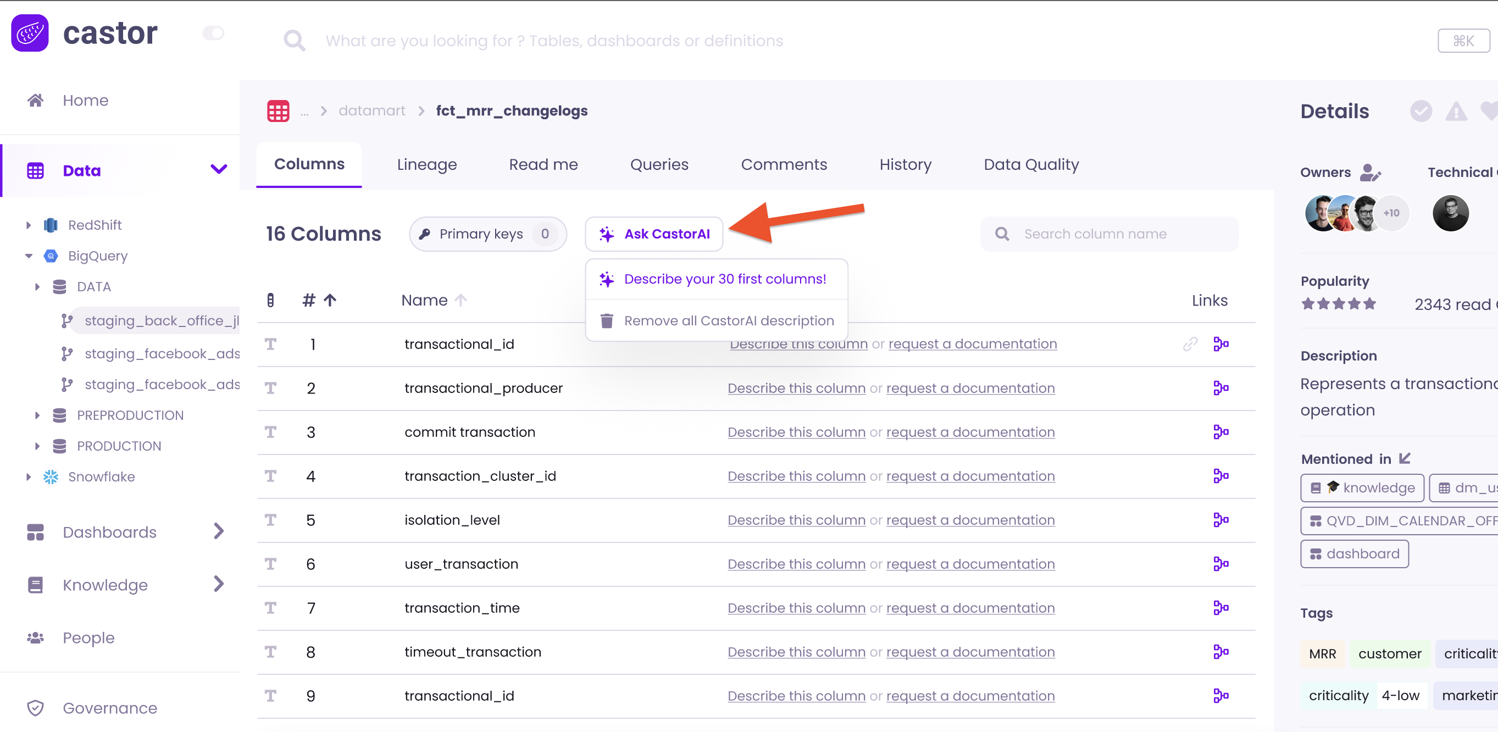Click the link icon in transactional_id row
Viewport: 1498px width, 732px height.
[x=1189, y=343]
